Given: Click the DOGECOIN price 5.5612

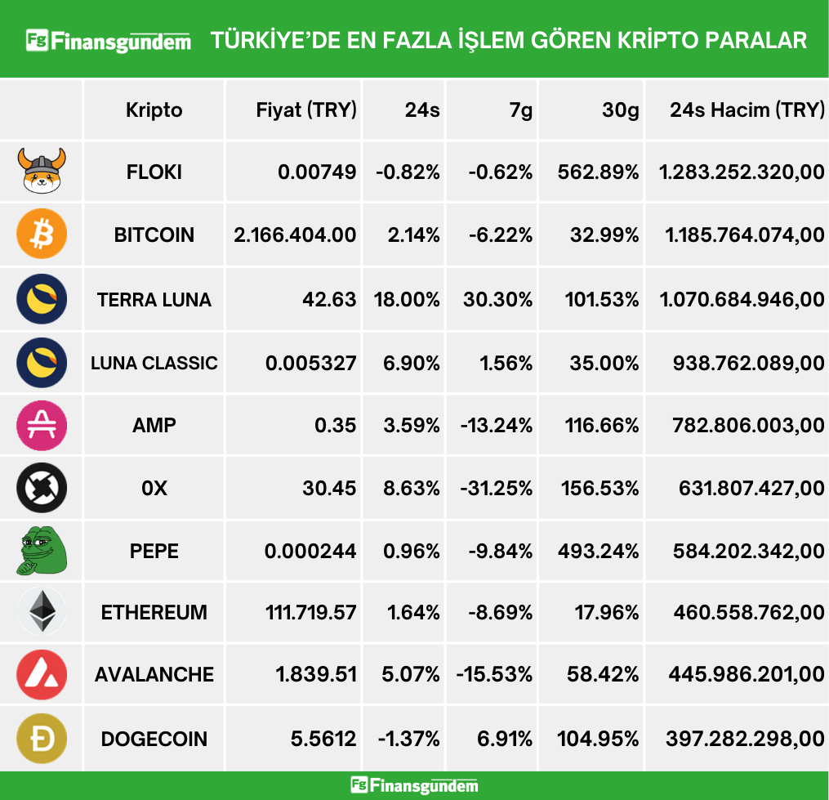Looking at the screenshot, I should click(323, 740).
